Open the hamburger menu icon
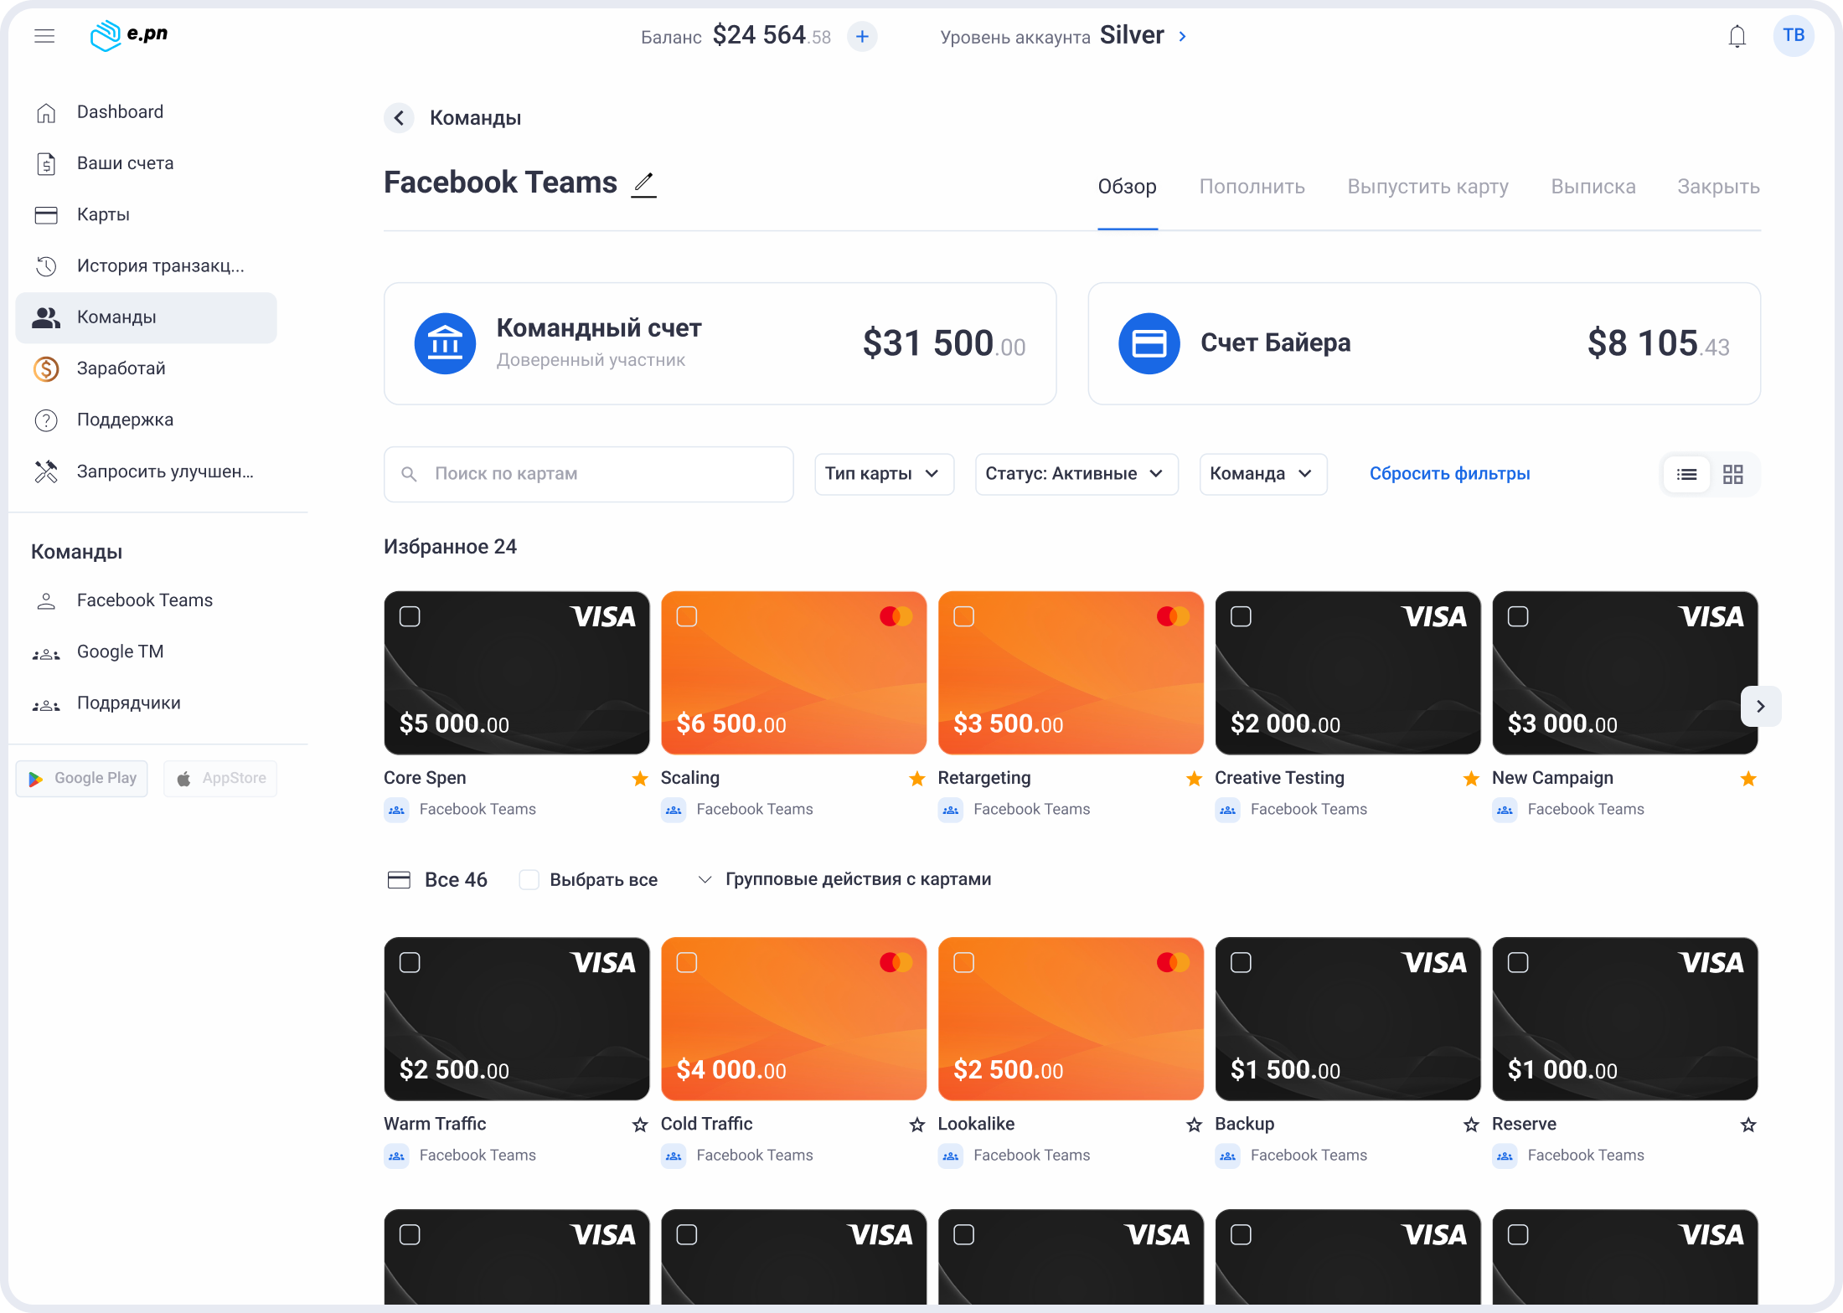Screen dimensions: 1843x1313 click(44, 35)
